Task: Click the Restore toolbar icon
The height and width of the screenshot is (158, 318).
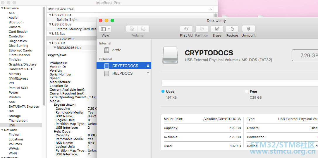Action: pos(232,29)
